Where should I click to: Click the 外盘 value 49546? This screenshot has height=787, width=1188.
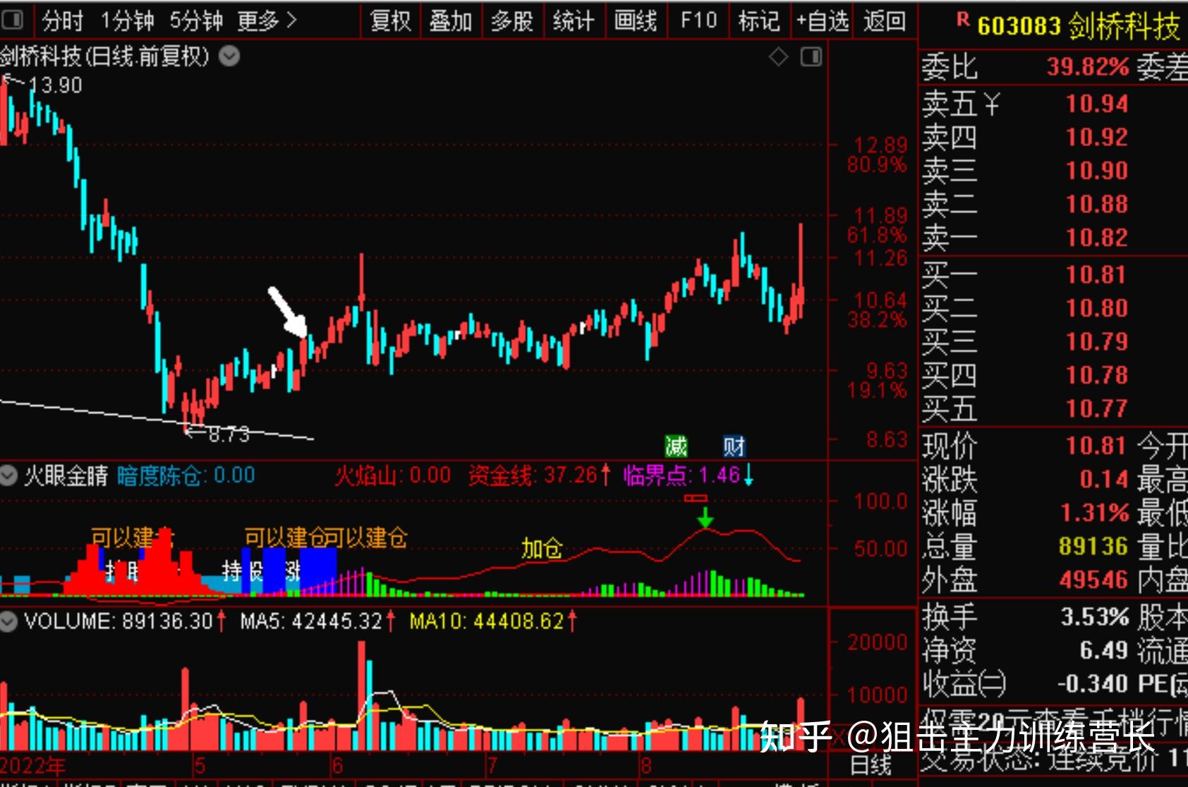(1093, 580)
